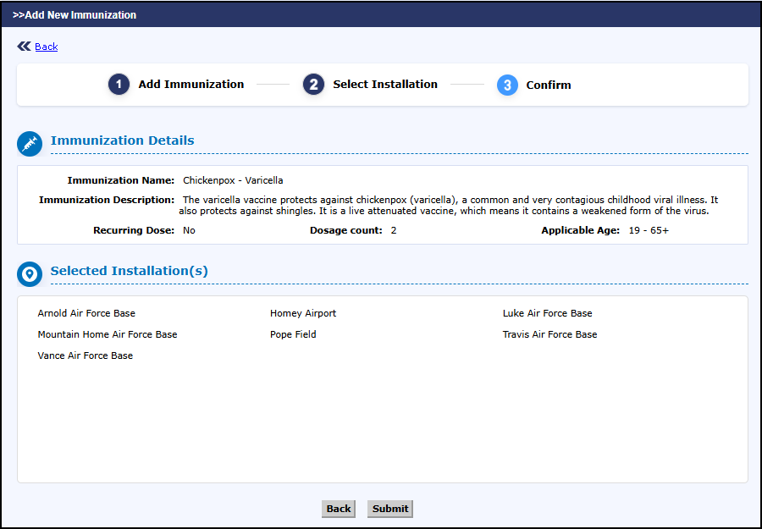Select Luke Air Force Base entry
Screen dimensions: 762x529
click(547, 313)
